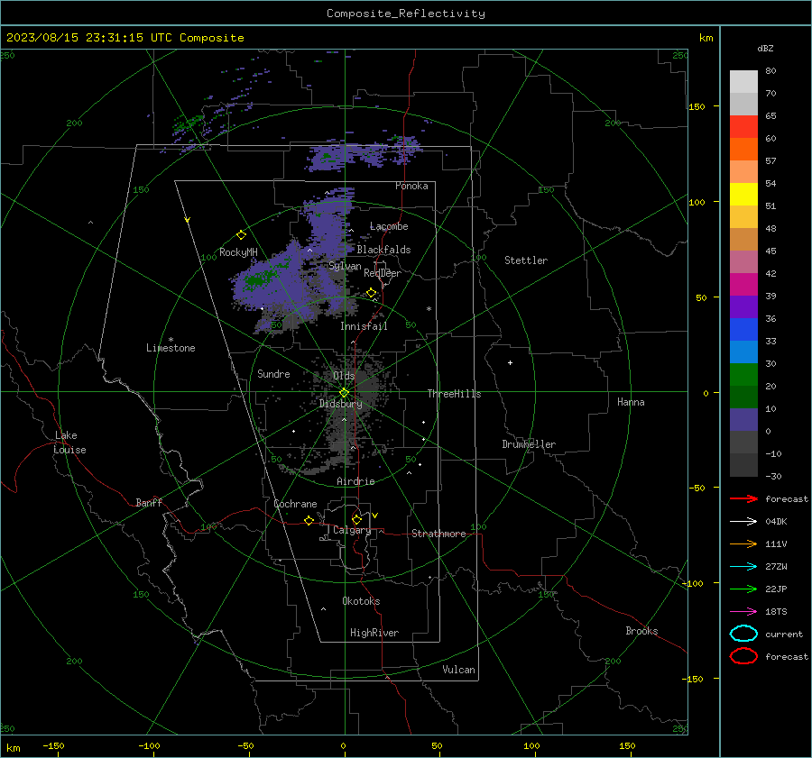Click the blue swatch between 36 and 33
This screenshot has height=758, width=812.
pos(743,330)
